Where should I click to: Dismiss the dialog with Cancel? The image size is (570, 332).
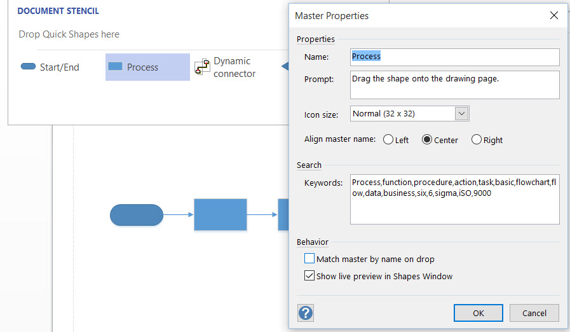point(534,313)
